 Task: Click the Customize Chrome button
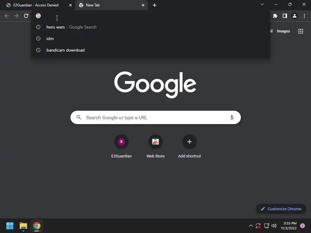coord(281,209)
